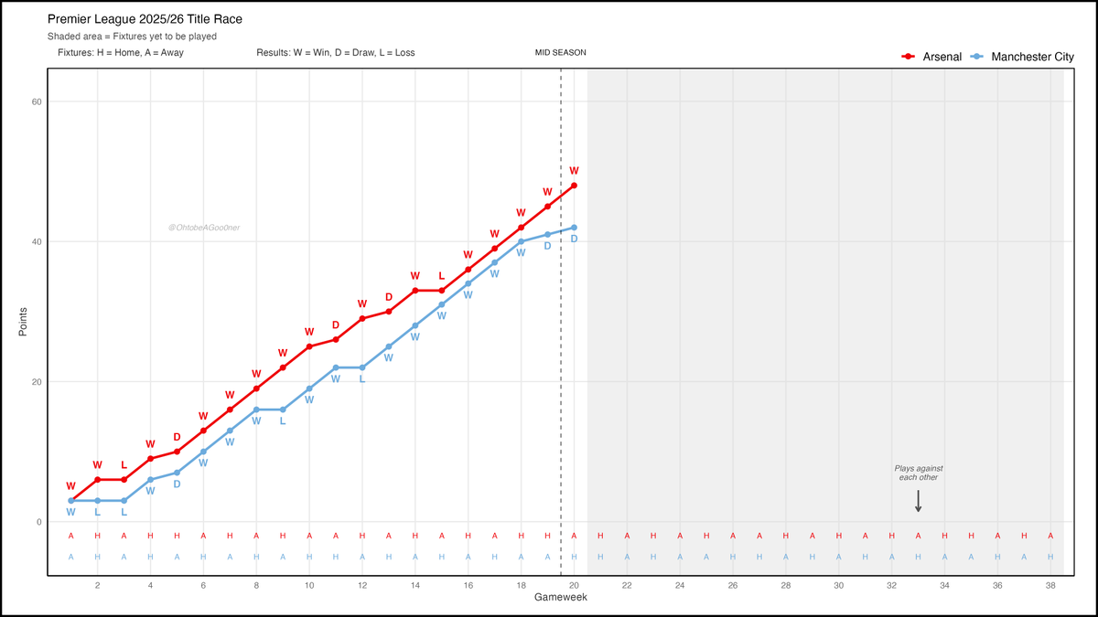Image resolution: width=1098 pixels, height=617 pixels.
Task: Click Arsenal's red fixture letter at gameweek 38
Action: click(x=1050, y=537)
